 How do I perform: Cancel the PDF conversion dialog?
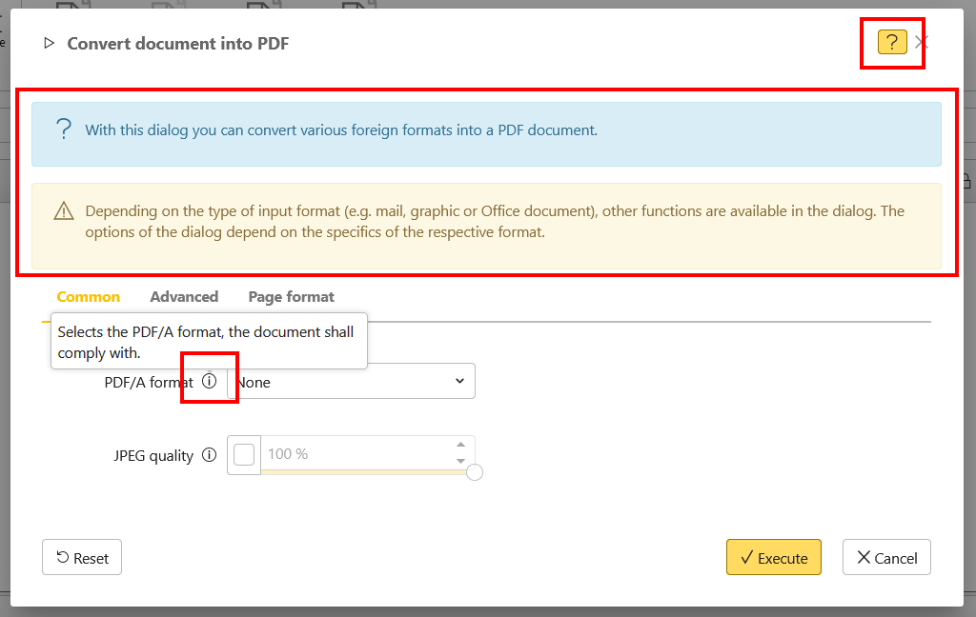[886, 558]
